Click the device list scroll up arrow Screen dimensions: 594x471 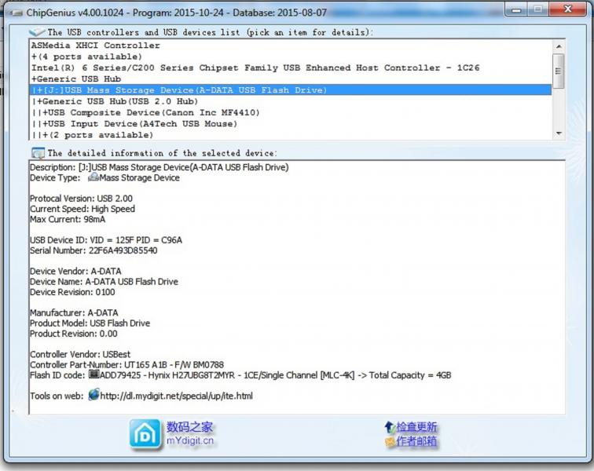tap(559, 46)
